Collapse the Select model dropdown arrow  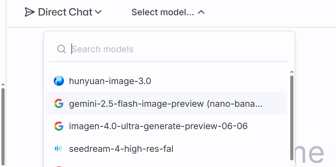click(201, 12)
